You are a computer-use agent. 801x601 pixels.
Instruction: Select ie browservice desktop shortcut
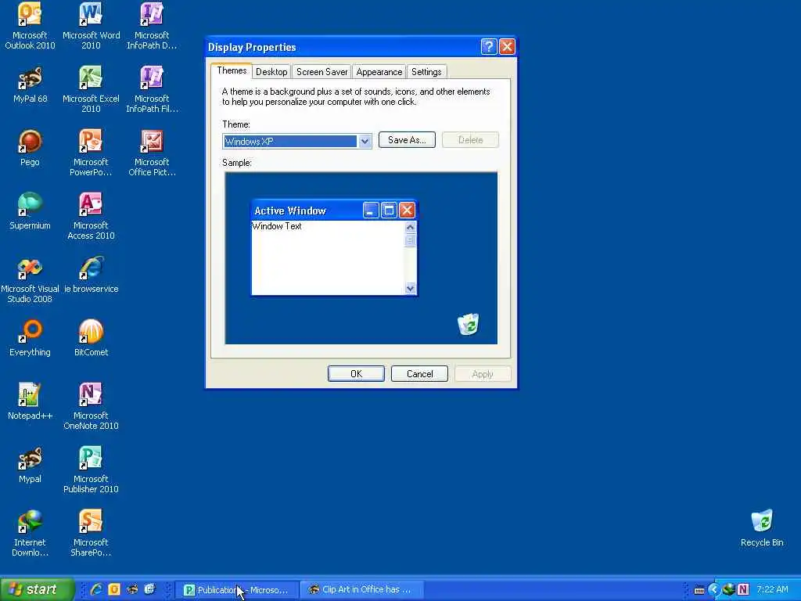91,275
